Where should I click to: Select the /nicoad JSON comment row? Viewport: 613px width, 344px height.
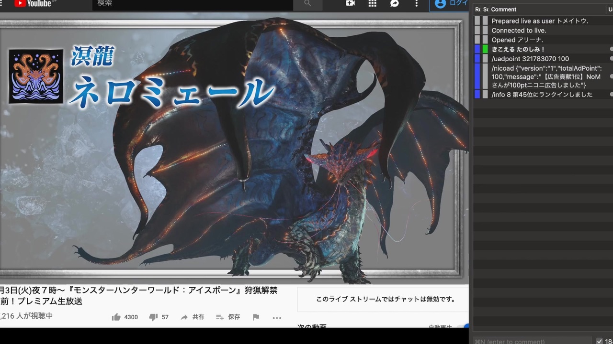coord(543,76)
